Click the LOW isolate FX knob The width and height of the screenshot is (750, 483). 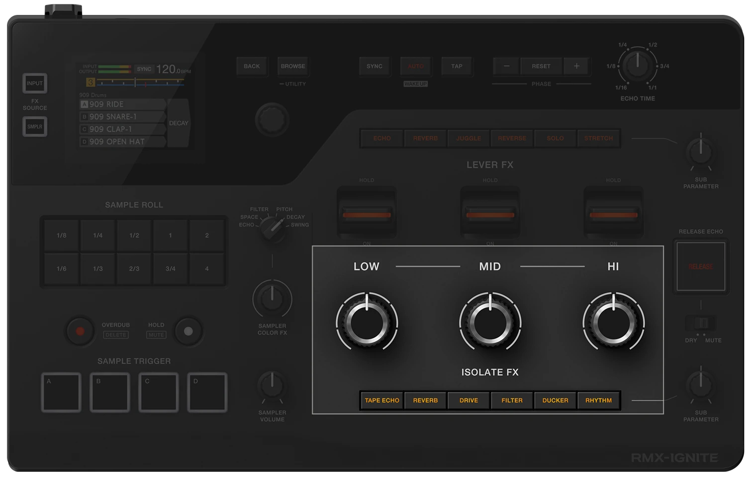click(x=367, y=322)
